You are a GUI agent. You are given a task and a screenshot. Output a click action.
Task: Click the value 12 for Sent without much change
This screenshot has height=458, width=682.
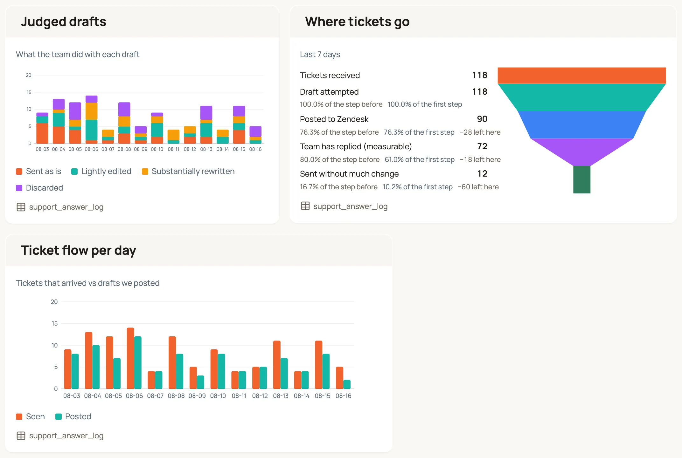click(x=482, y=174)
